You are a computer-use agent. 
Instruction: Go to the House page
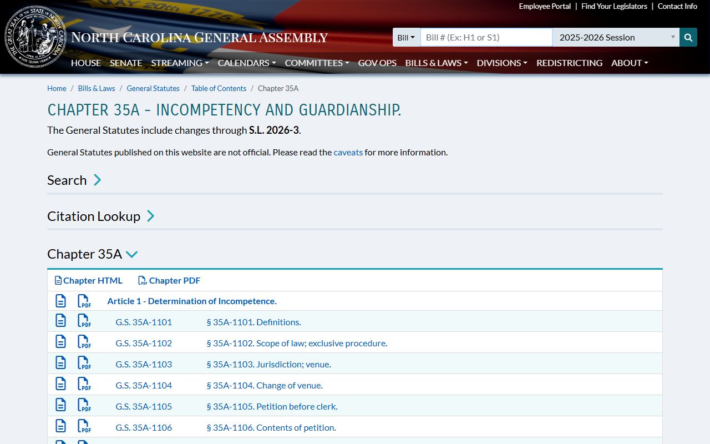tap(86, 63)
